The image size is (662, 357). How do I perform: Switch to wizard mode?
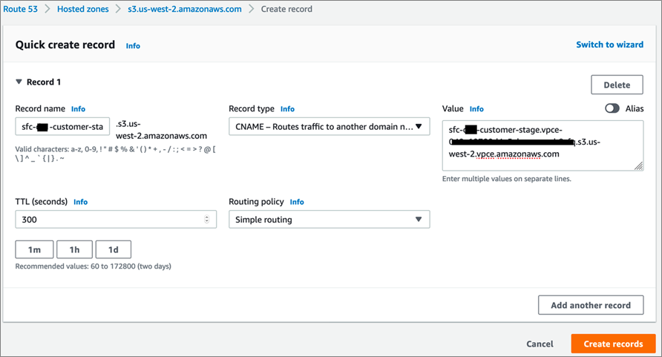[609, 45]
